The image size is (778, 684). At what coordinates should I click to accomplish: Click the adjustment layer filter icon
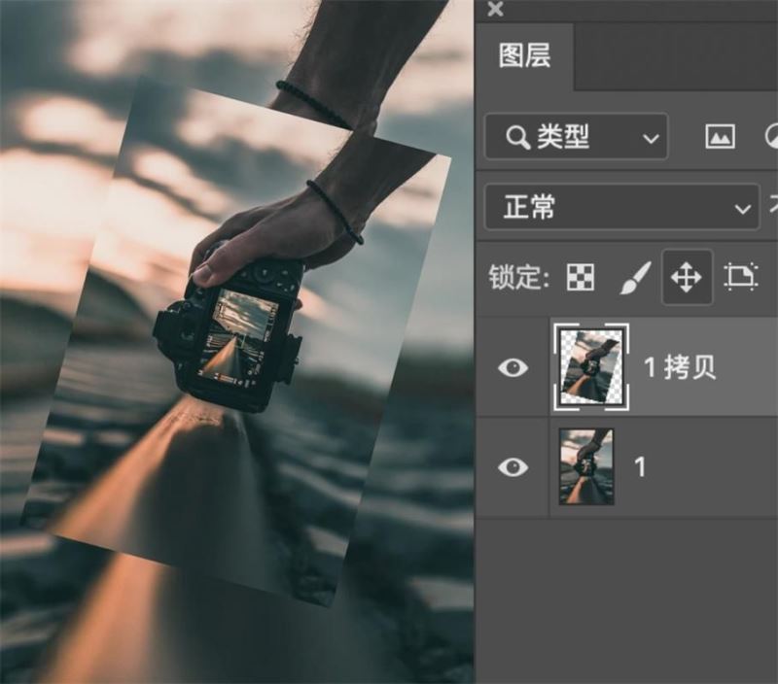(772, 137)
